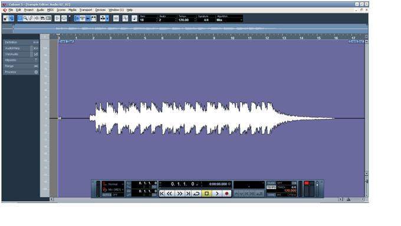Click the Tempo value field reading 120.00
This screenshot has height=226, width=401.
coord(186,20)
